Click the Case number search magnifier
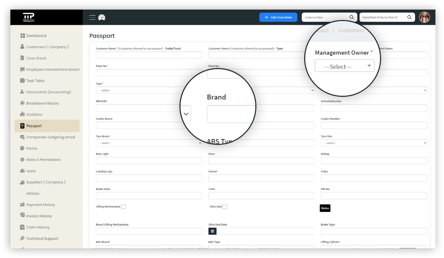 351,17
